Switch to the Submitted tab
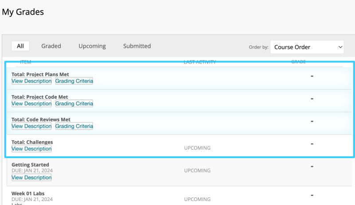 coord(137,46)
